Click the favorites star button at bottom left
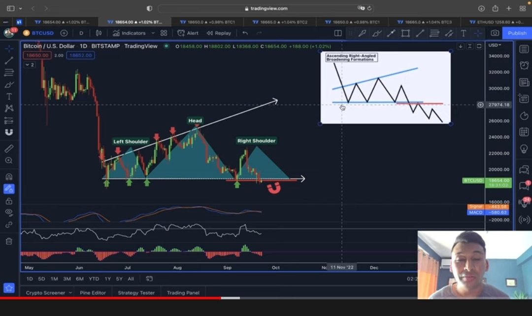Image resolution: width=532 pixels, height=316 pixels. pyautogui.click(x=9, y=288)
